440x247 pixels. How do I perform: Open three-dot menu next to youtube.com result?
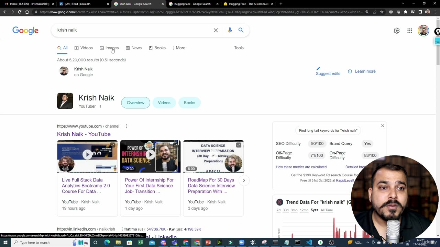point(126,126)
